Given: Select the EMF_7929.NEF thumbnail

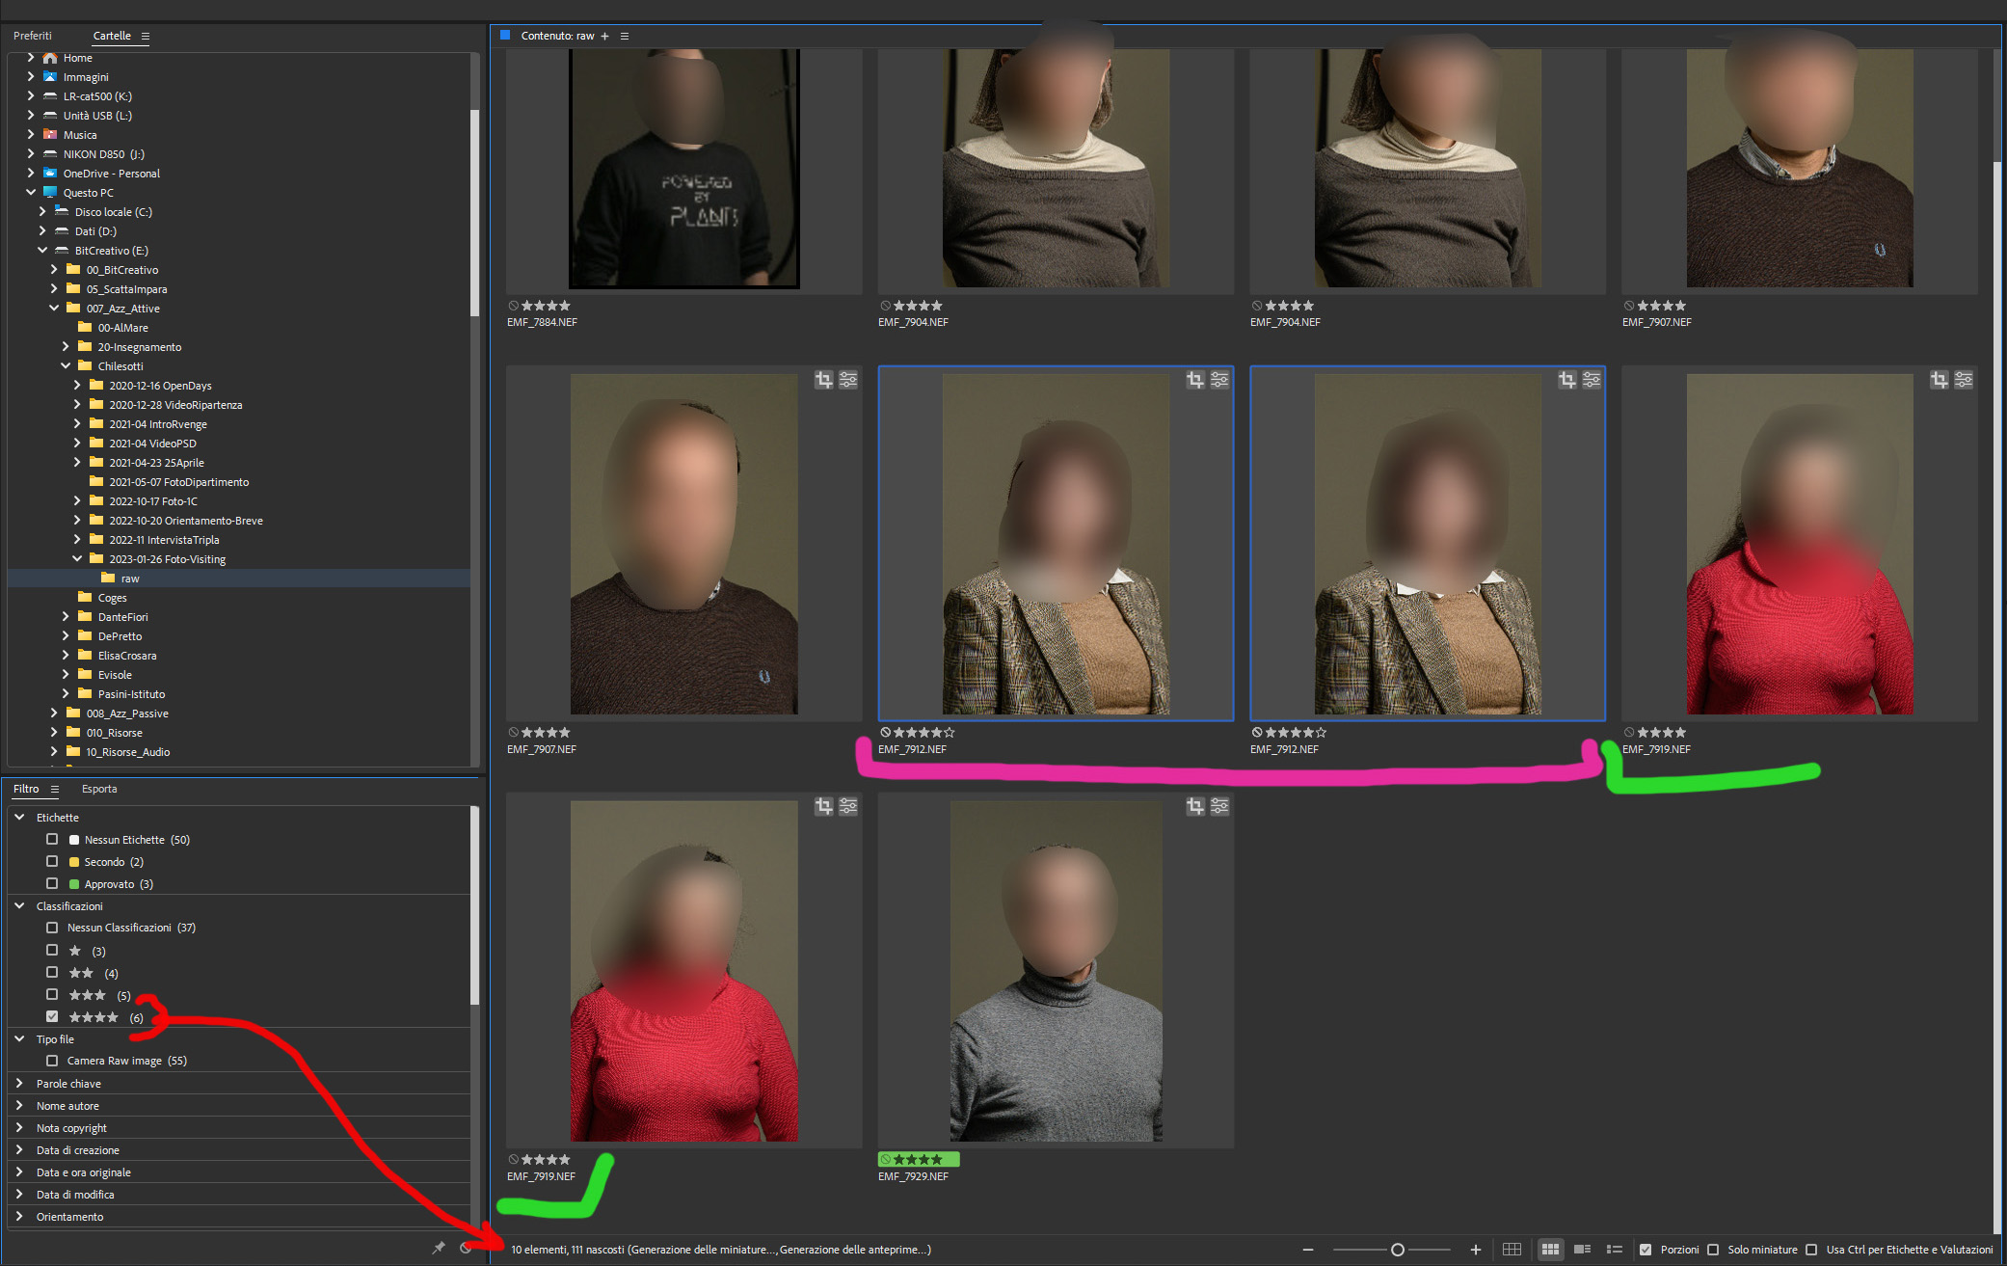Looking at the screenshot, I should [x=1056, y=969].
